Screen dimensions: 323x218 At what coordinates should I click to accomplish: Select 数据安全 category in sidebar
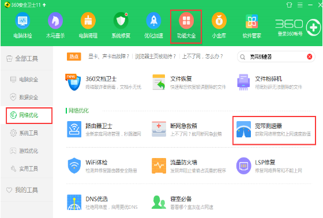27,97
